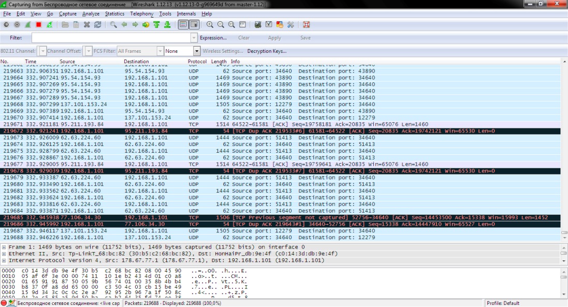Zoom in on packet text

pos(210,25)
